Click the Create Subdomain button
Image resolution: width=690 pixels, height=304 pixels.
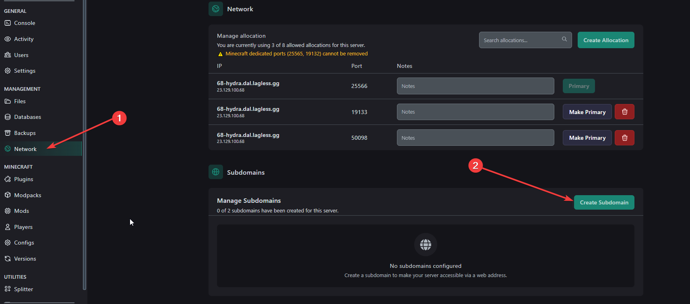[x=604, y=202]
